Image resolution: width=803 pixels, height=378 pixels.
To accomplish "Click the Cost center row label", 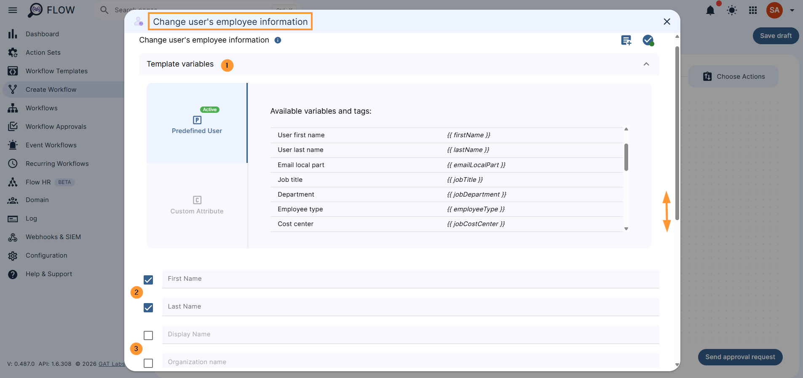I will [x=295, y=224].
